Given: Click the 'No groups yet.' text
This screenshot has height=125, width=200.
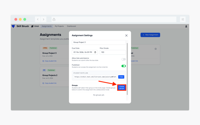Looking at the screenshot, I should click(x=99, y=95).
